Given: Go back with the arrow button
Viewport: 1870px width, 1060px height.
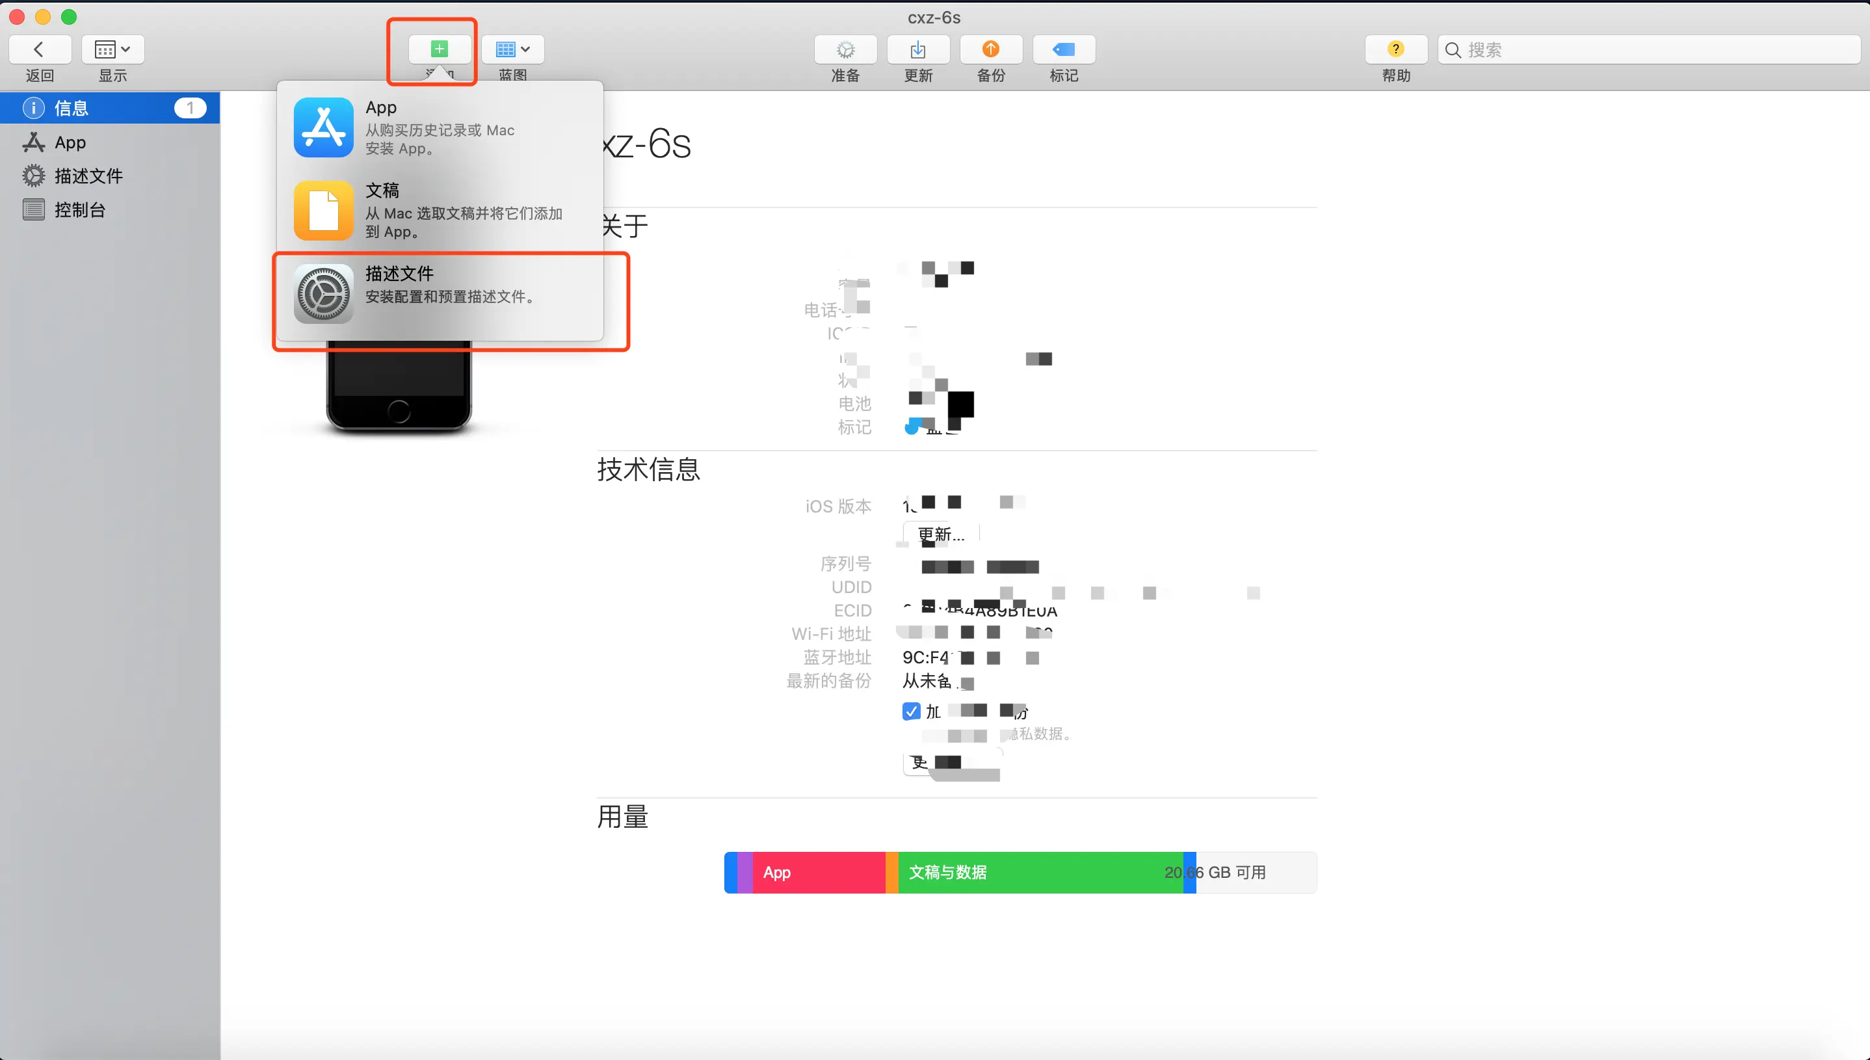Looking at the screenshot, I should (x=39, y=49).
